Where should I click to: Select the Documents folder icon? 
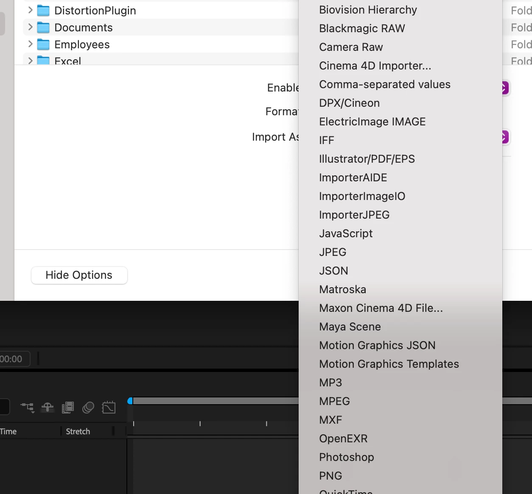(43, 28)
